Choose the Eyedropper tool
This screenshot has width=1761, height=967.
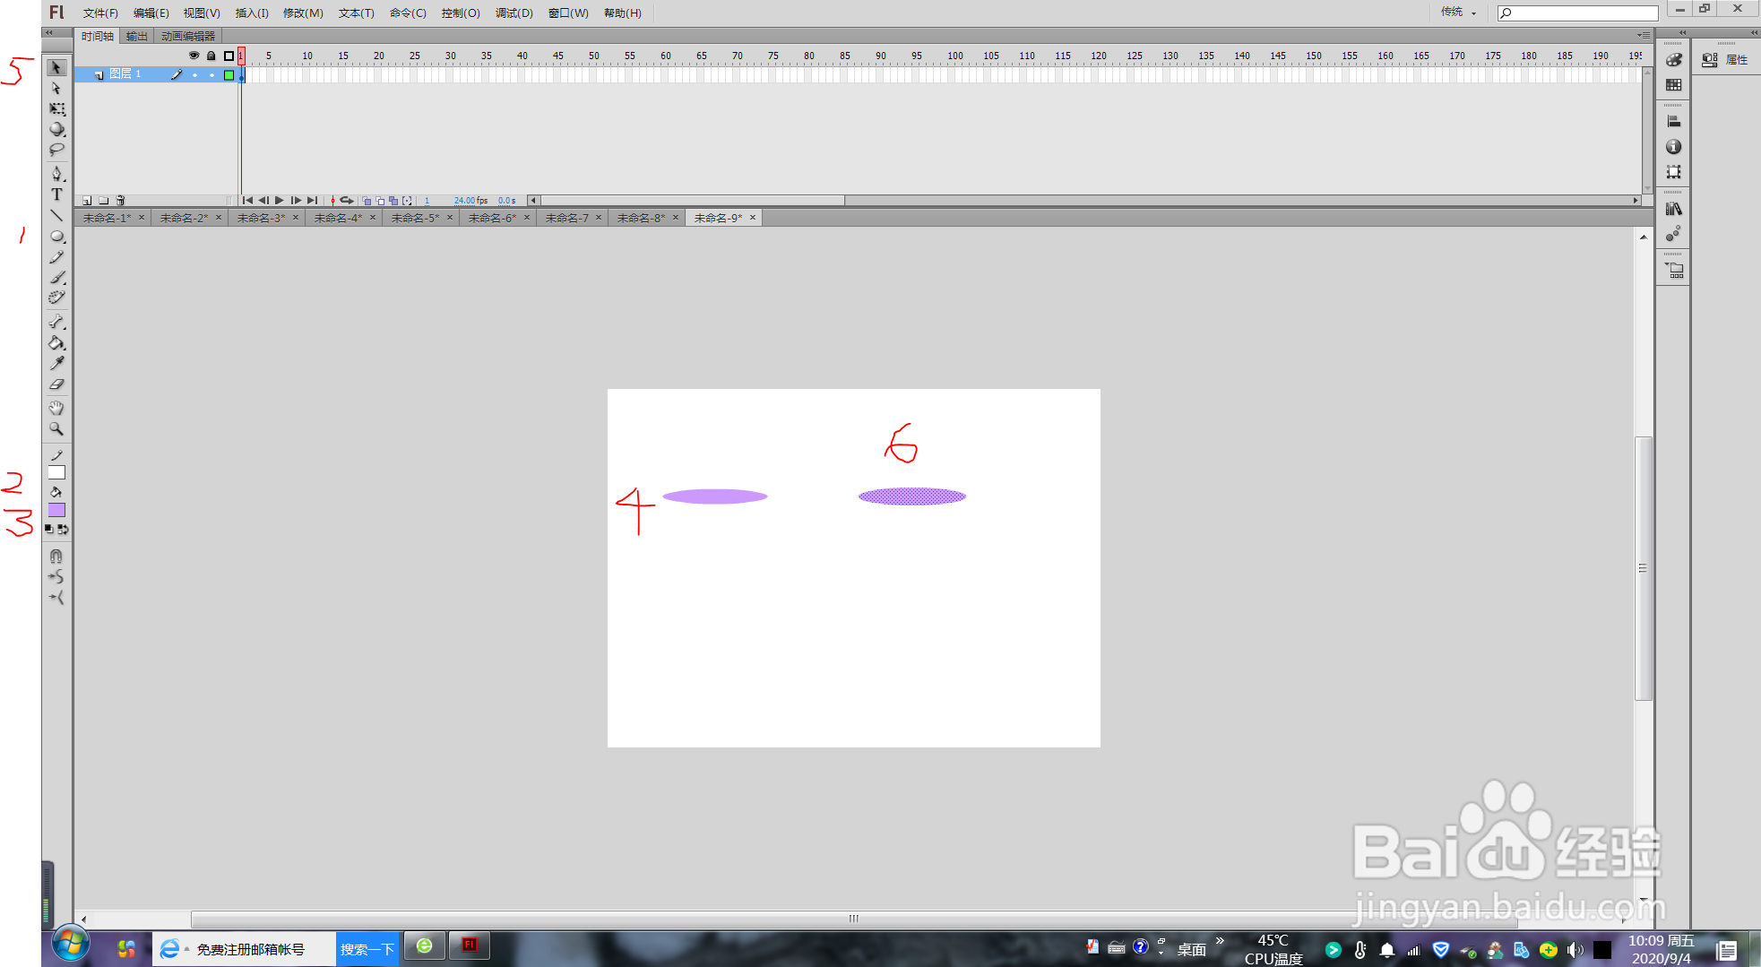[56, 362]
